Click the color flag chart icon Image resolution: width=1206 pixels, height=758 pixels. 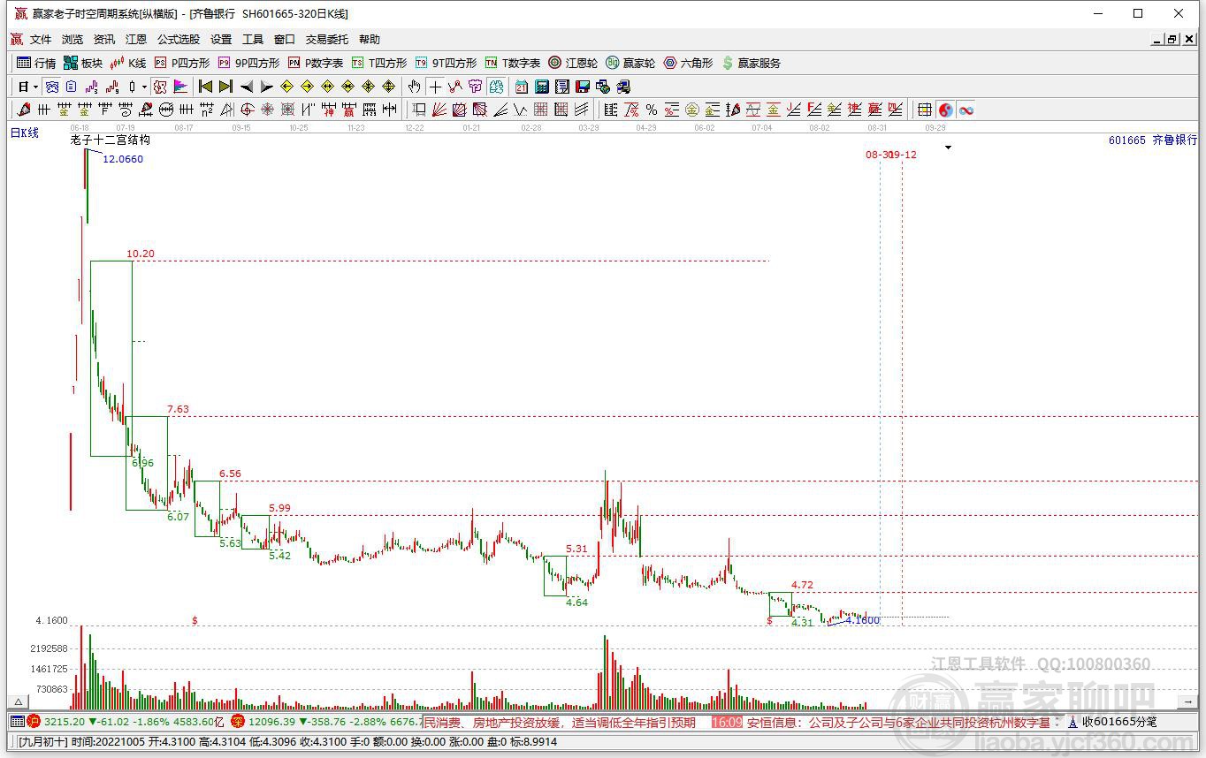[x=180, y=87]
